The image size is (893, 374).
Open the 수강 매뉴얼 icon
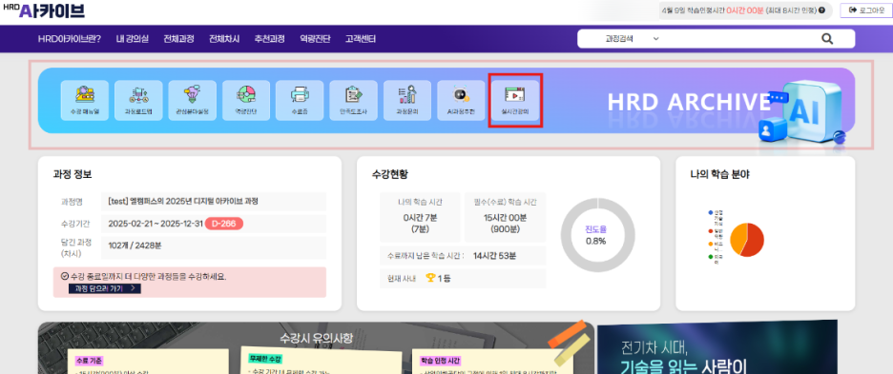[85, 100]
